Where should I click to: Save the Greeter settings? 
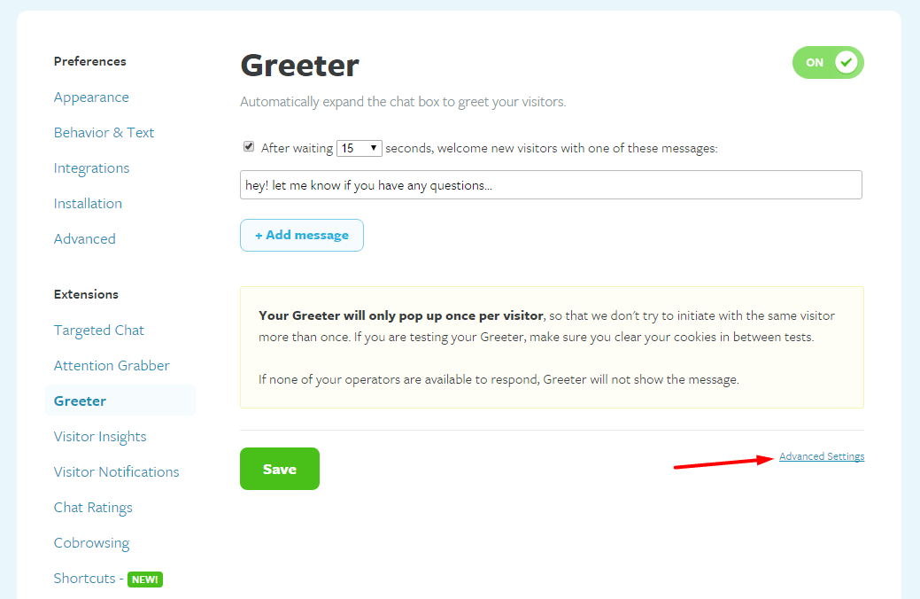tap(280, 469)
